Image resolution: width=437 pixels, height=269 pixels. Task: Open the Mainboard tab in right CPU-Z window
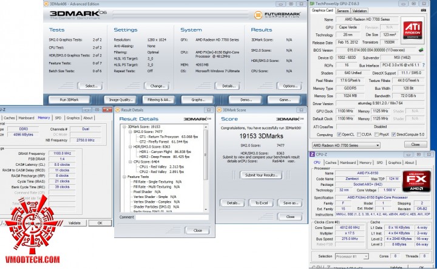pyautogui.click(x=348, y=163)
